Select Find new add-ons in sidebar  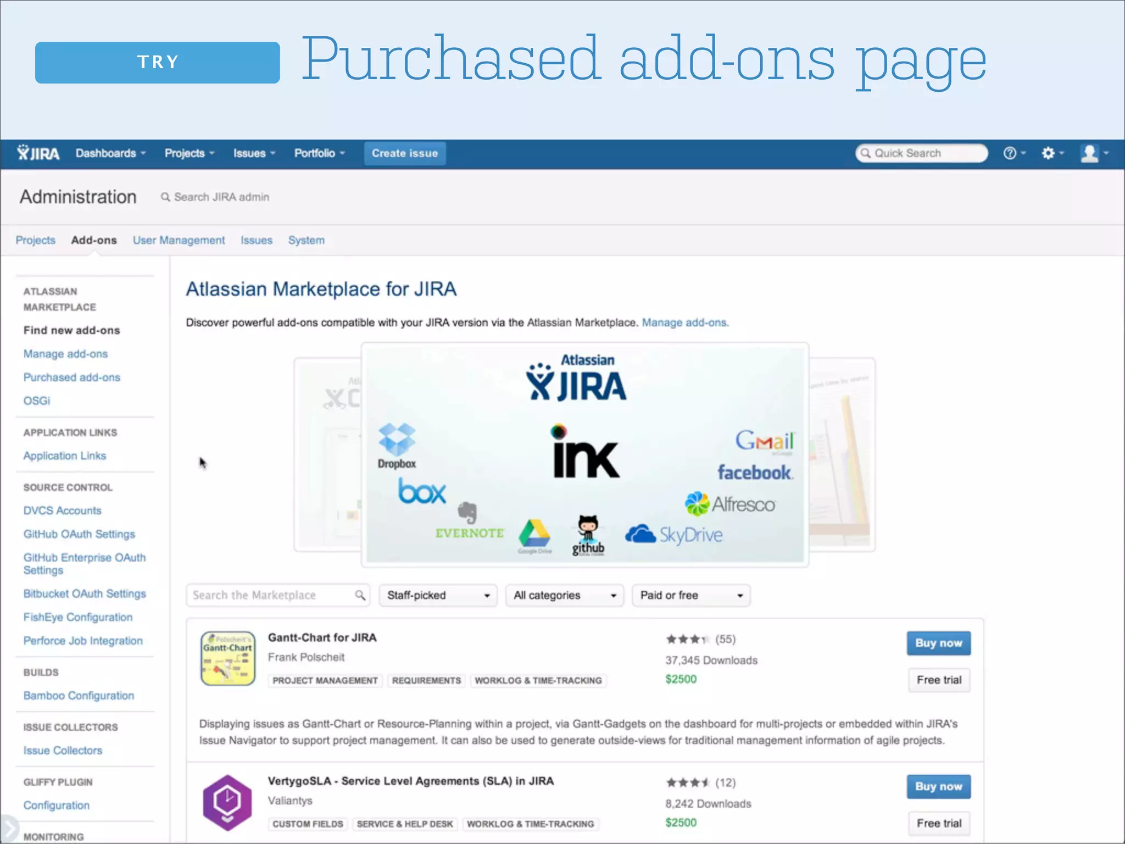pos(71,330)
